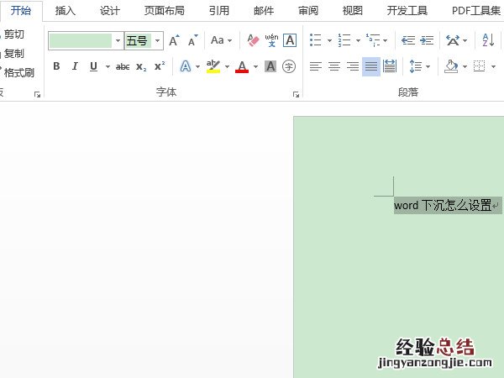Click the character border icon
Viewport: 504px width, 378px height.
290,40
